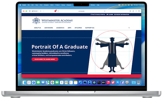
Task: Open the Arts navigation menu
Action: pos(70,28)
